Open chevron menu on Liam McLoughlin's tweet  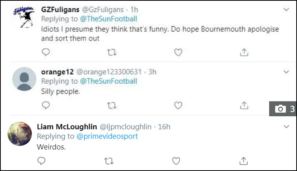pyautogui.click(x=286, y=126)
